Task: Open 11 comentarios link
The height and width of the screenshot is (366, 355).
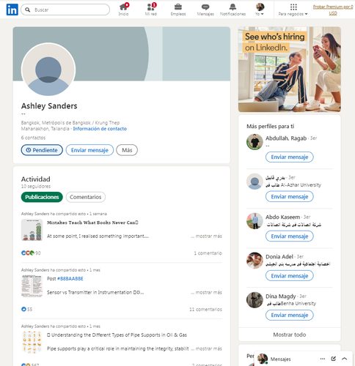Action: [205, 310]
